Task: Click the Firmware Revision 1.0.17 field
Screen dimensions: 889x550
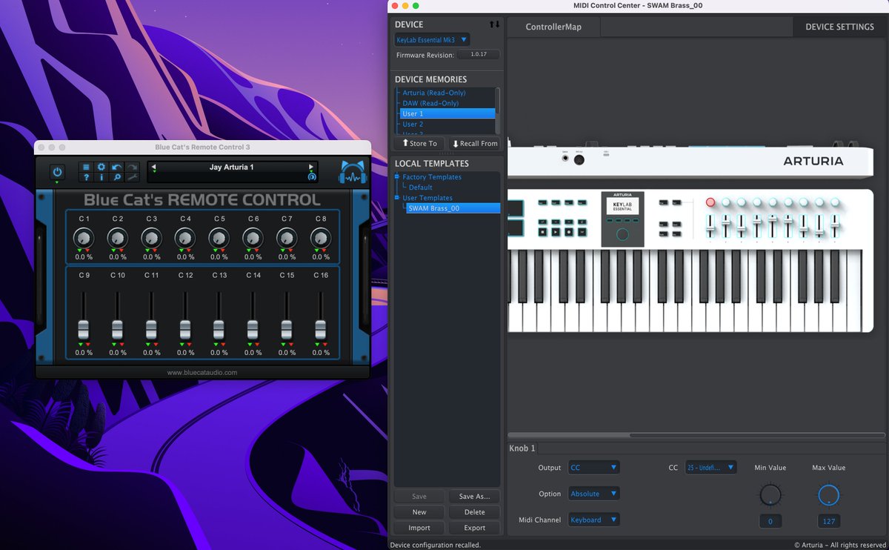Action: (x=478, y=55)
